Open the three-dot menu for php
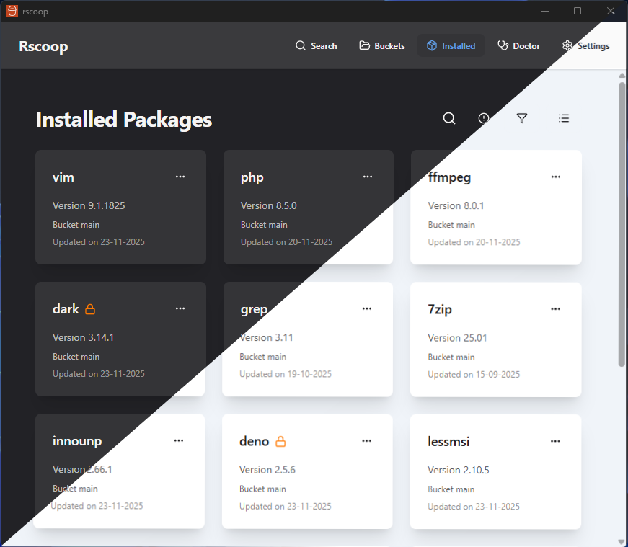This screenshot has height=547, width=628. pos(368,177)
